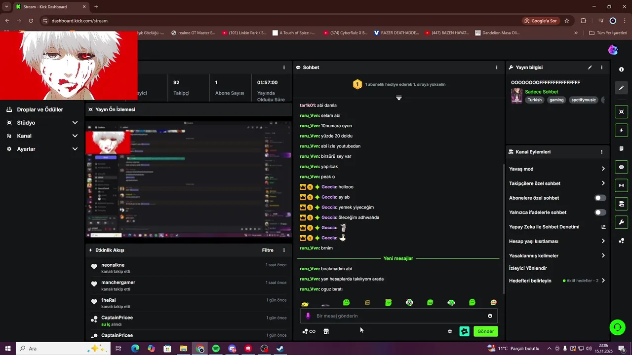Viewport: 632px width, 355px height.
Task: Insert the green headphones emote
Action: (x=451, y=303)
